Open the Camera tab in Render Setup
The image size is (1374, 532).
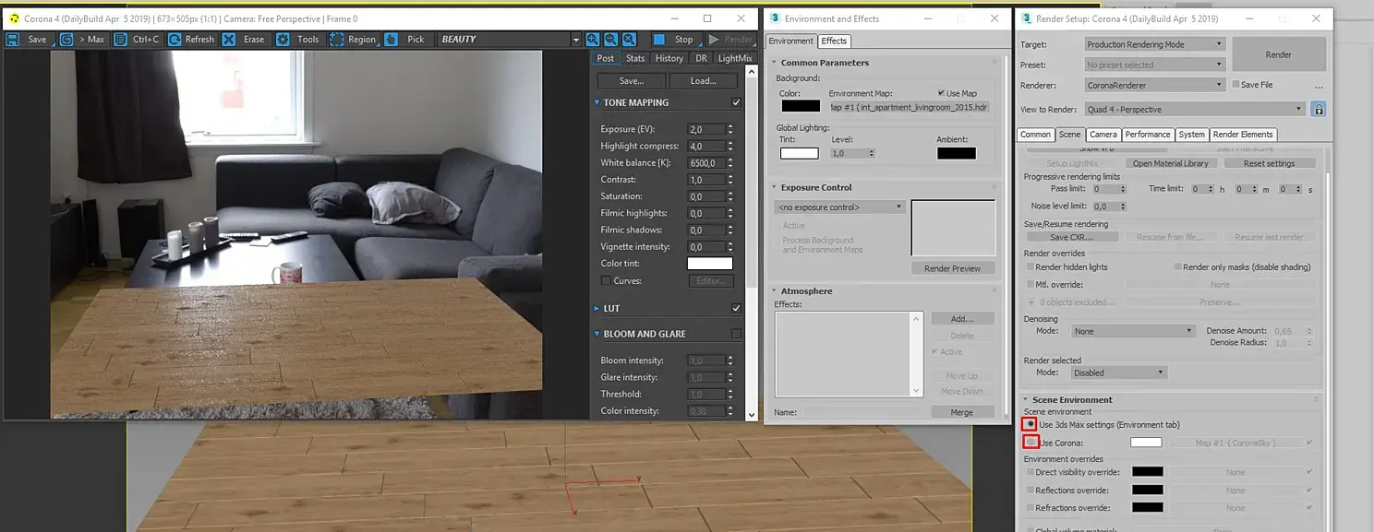[x=1103, y=135]
